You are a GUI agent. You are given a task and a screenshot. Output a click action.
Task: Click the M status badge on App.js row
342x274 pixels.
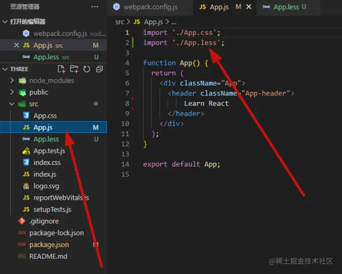tap(96, 127)
